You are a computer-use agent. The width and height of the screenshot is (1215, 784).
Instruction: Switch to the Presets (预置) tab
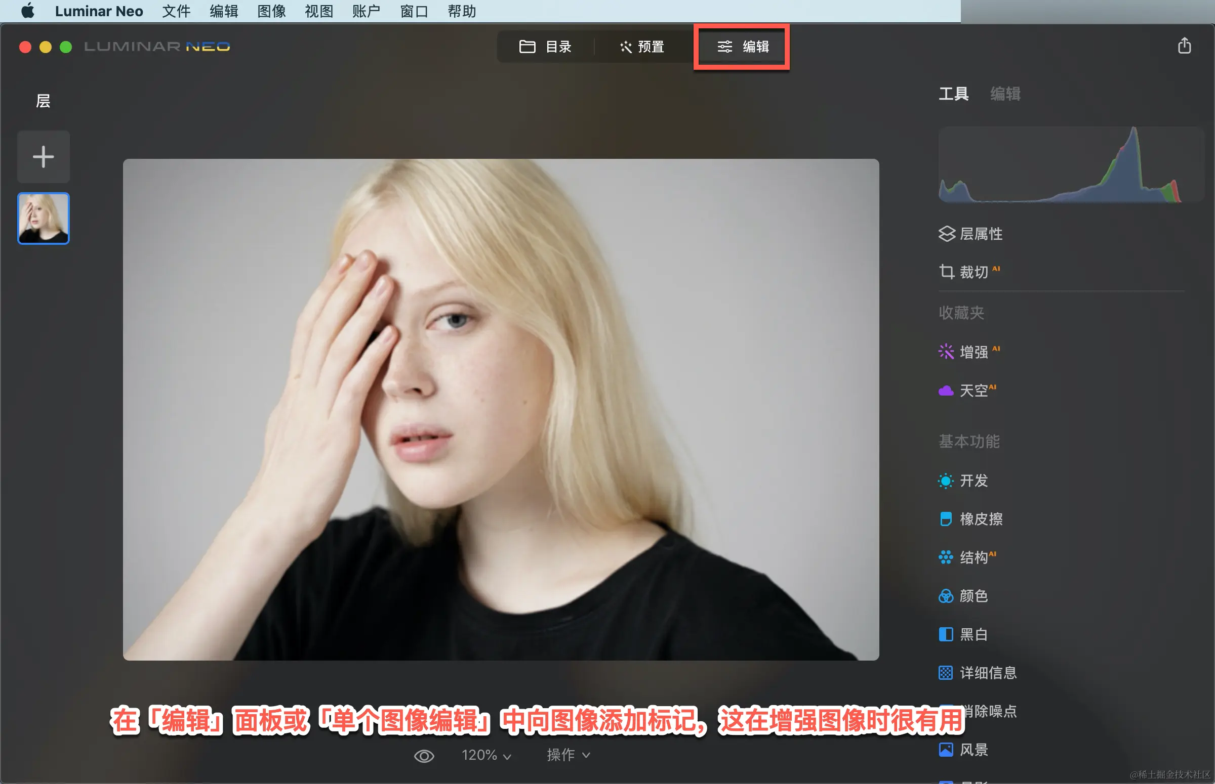tap(642, 47)
